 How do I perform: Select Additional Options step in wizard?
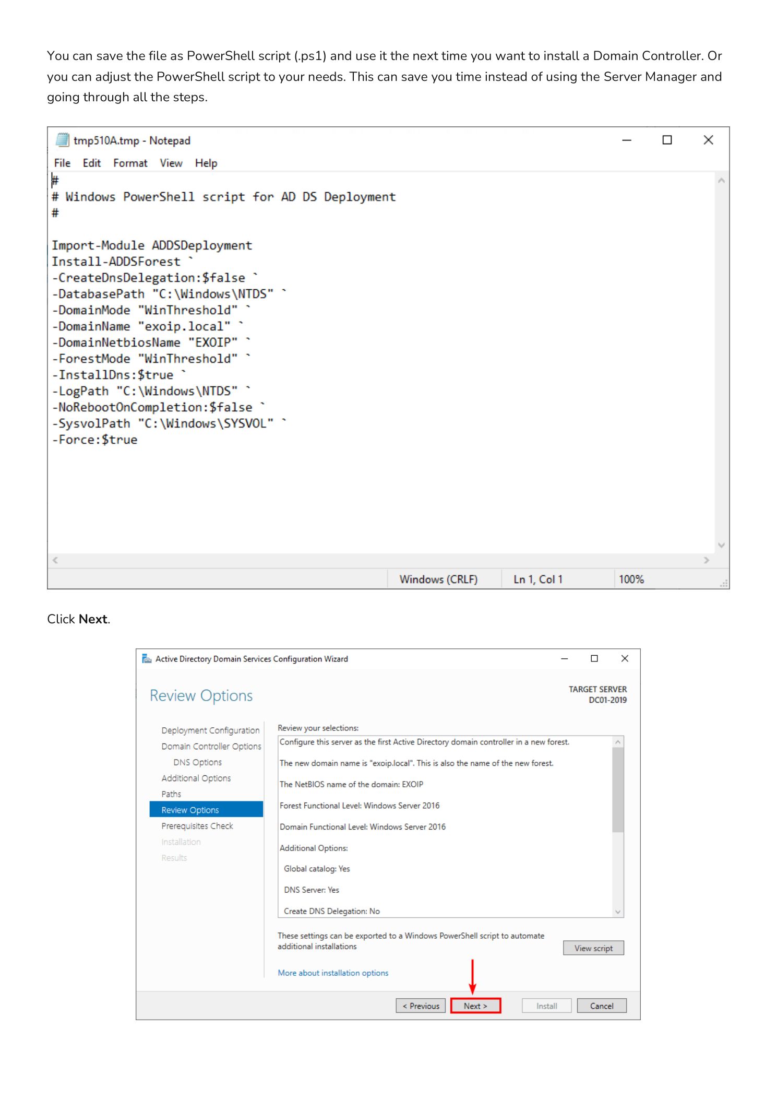(196, 778)
